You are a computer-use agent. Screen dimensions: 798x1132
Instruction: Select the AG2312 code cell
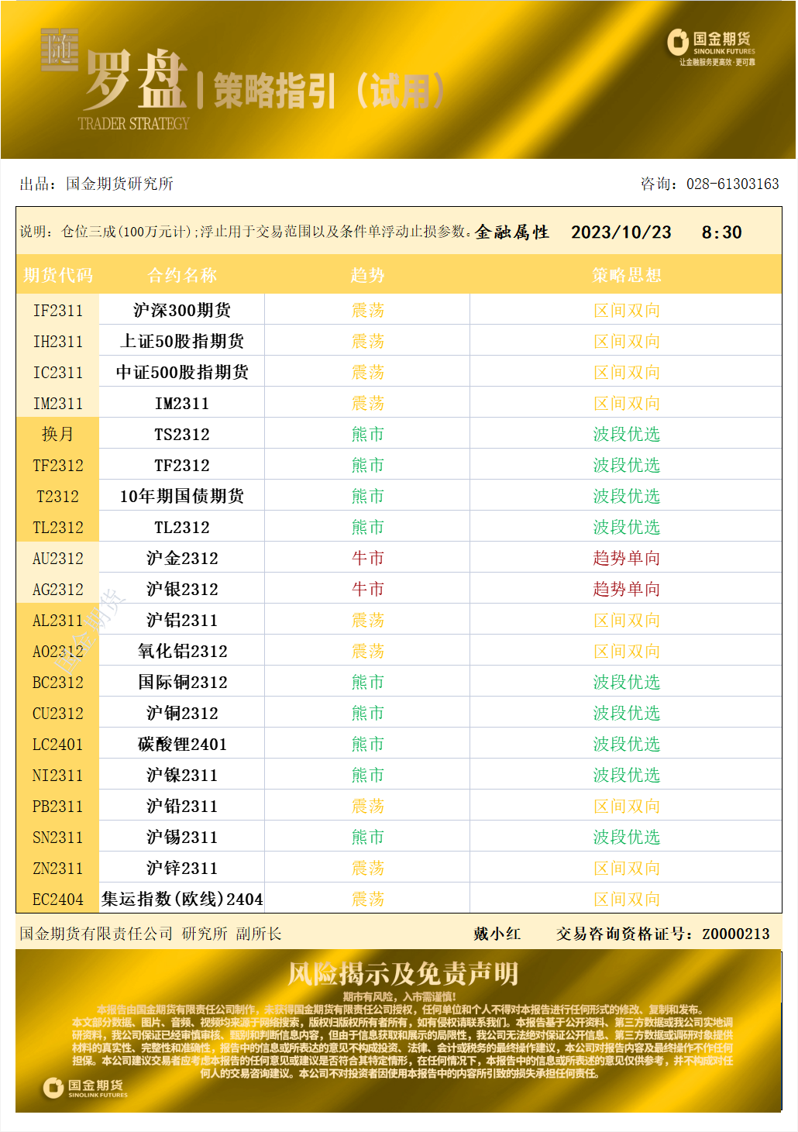[x=58, y=589]
